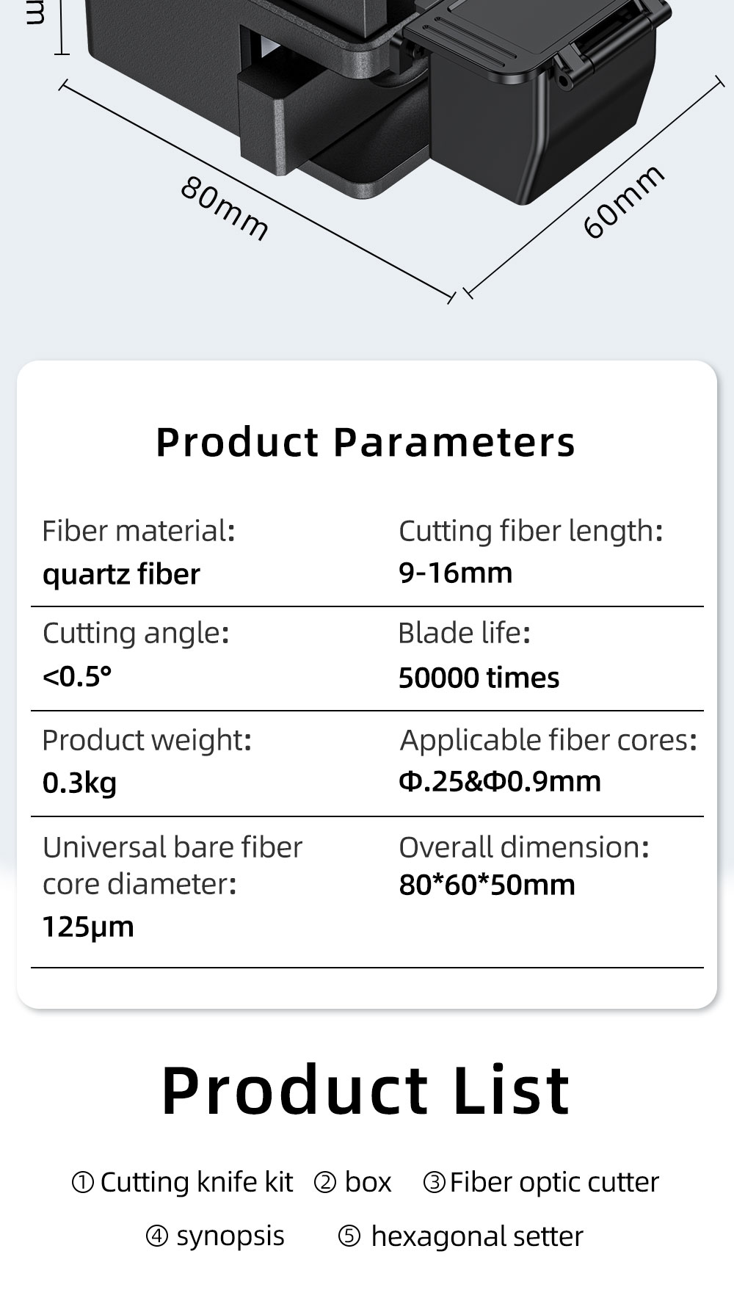Click the circled number 1 icon
The image size is (734, 1301).
(x=82, y=1183)
